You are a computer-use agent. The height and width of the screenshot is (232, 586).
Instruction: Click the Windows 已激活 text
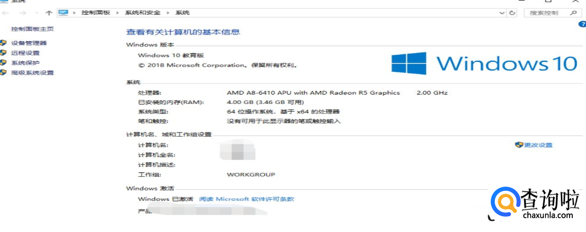coord(166,199)
